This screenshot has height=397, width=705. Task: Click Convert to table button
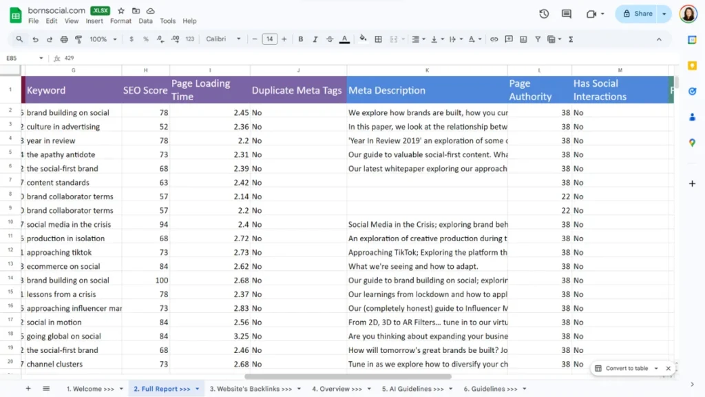pyautogui.click(x=626, y=369)
